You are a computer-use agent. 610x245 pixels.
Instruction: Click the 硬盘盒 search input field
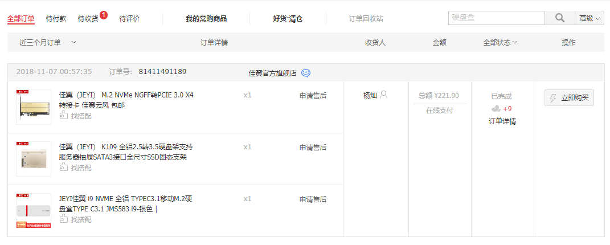(497, 18)
